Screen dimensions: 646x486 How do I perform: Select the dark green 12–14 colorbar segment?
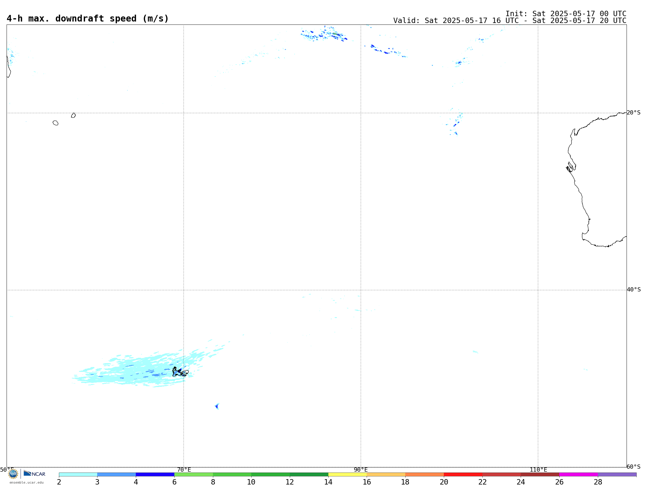[x=309, y=474]
